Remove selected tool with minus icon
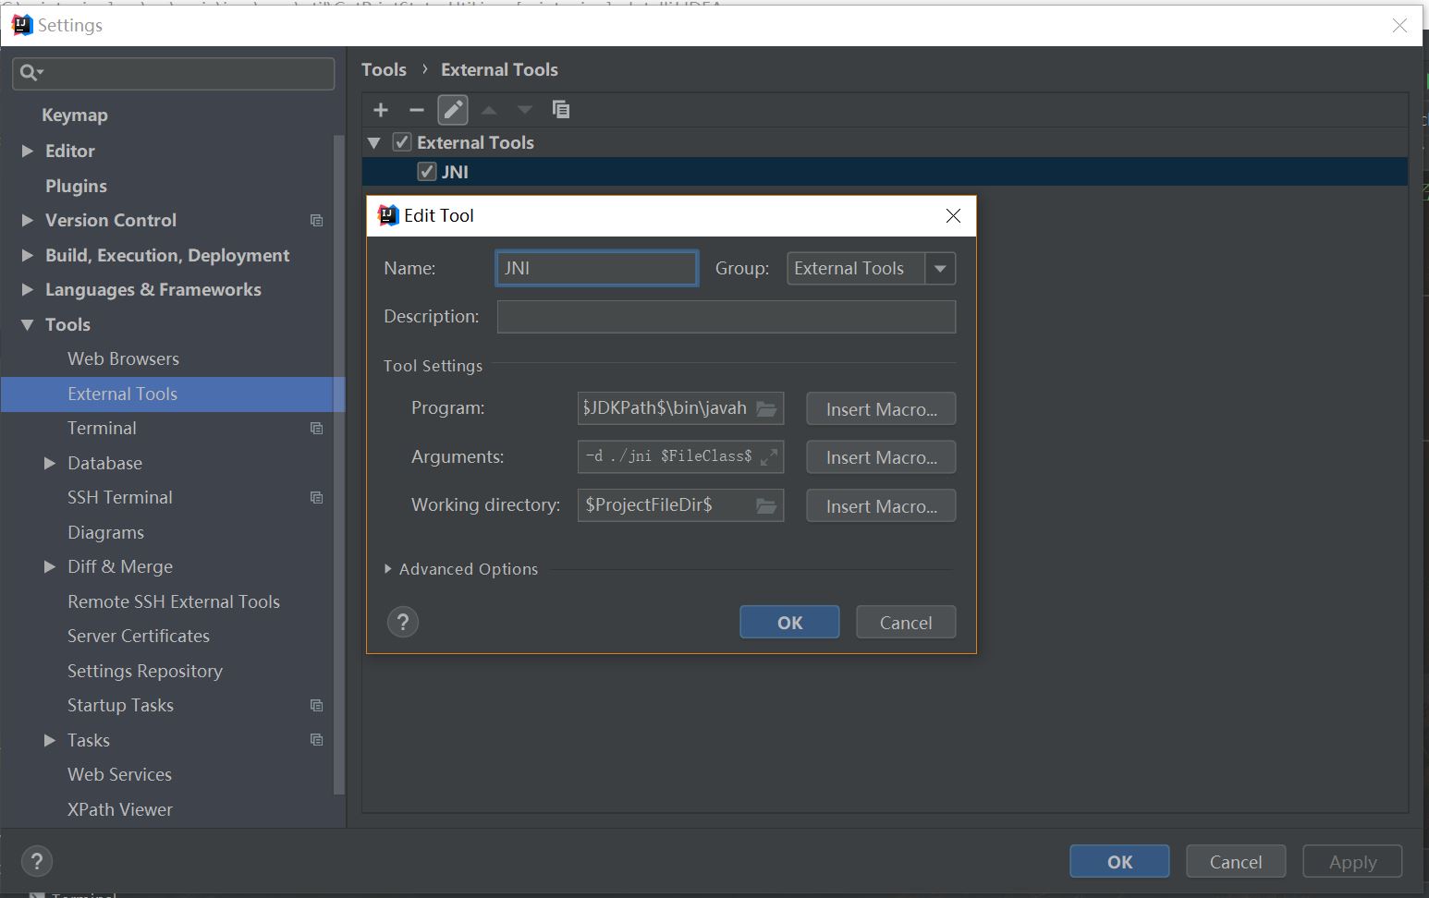This screenshot has width=1429, height=898. (417, 110)
